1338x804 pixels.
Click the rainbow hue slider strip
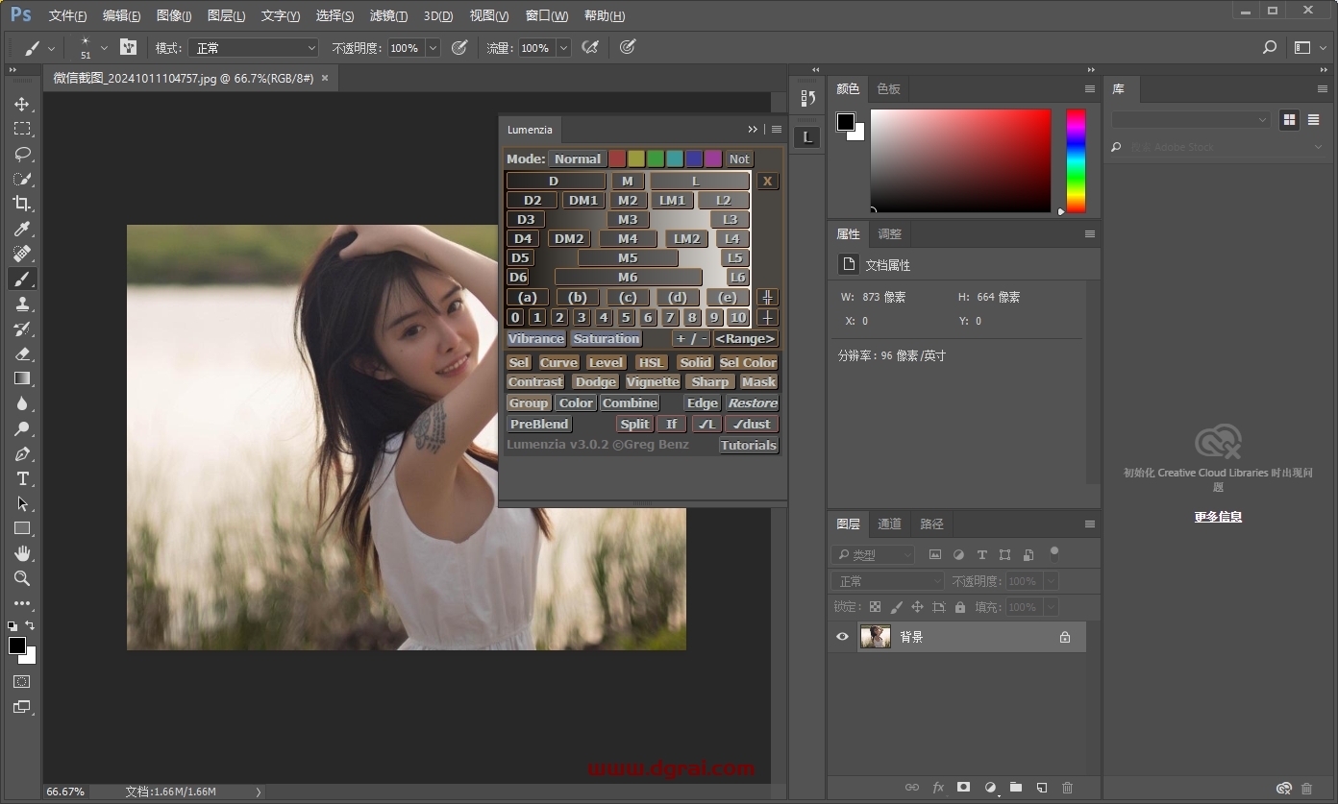pos(1076,160)
